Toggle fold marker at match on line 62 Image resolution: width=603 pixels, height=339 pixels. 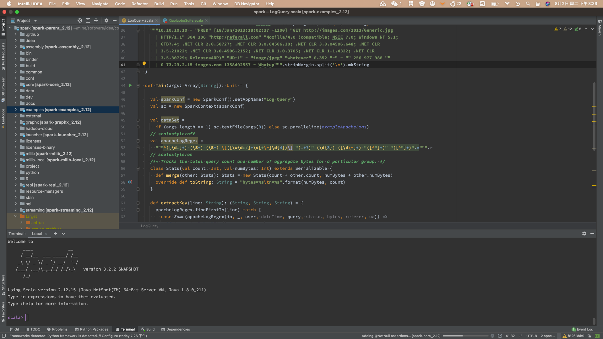point(138,210)
